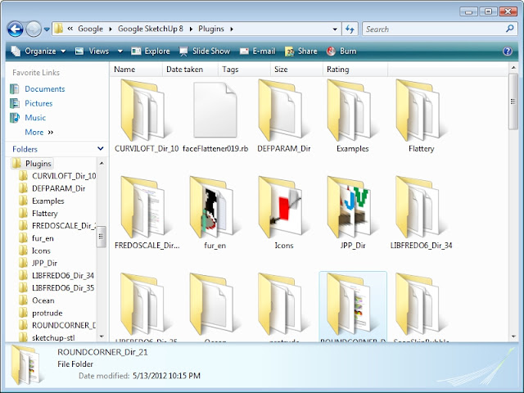Image resolution: width=524 pixels, height=393 pixels.
Task: Select LIBFREDO6_Dir_34 in the folder tree
Action: [x=56, y=276]
